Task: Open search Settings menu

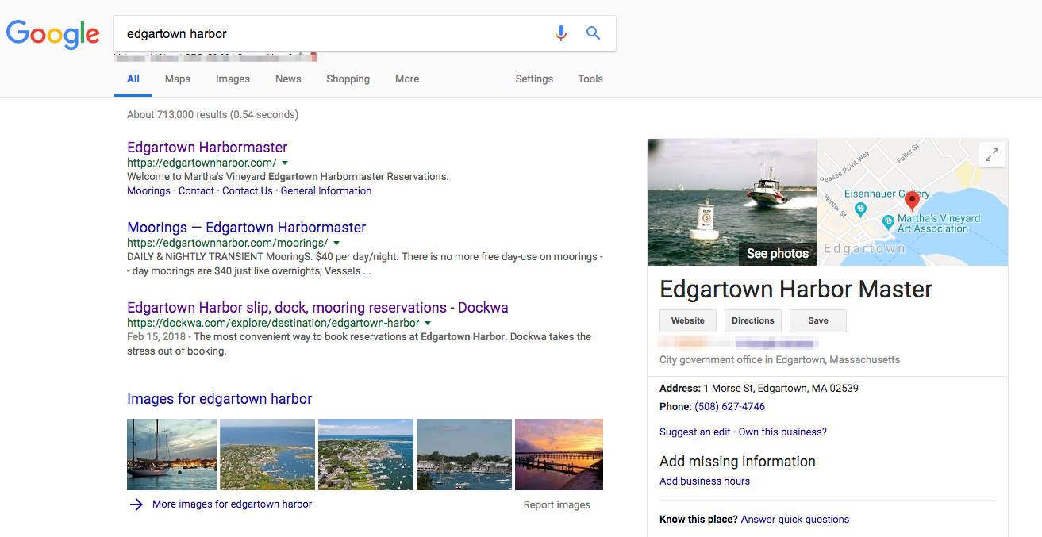Action: pos(534,79)
